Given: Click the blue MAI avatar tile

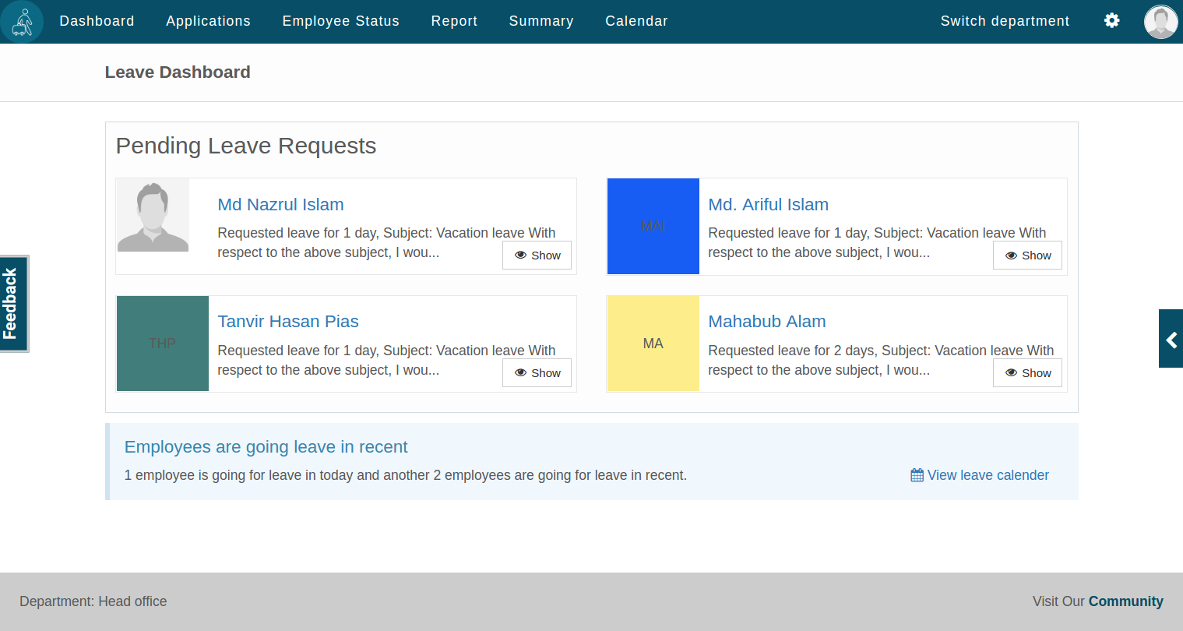Looking at the screenshot, I should 653,226.
